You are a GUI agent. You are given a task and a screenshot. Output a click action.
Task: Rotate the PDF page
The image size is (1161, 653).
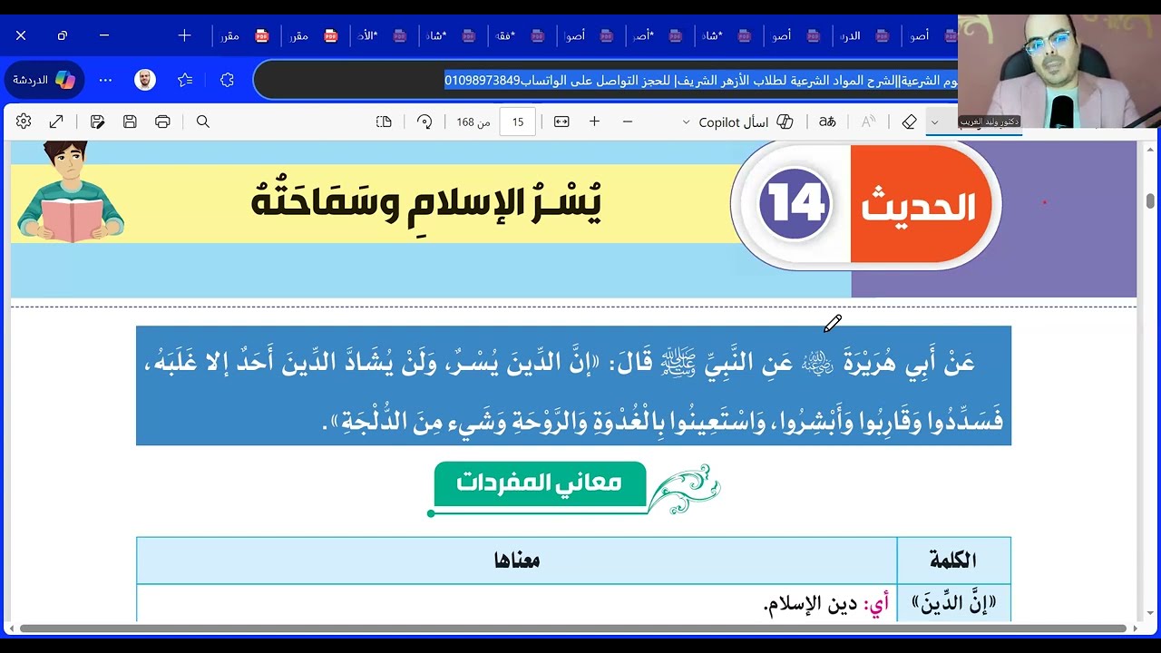click(x=424, y=122)
